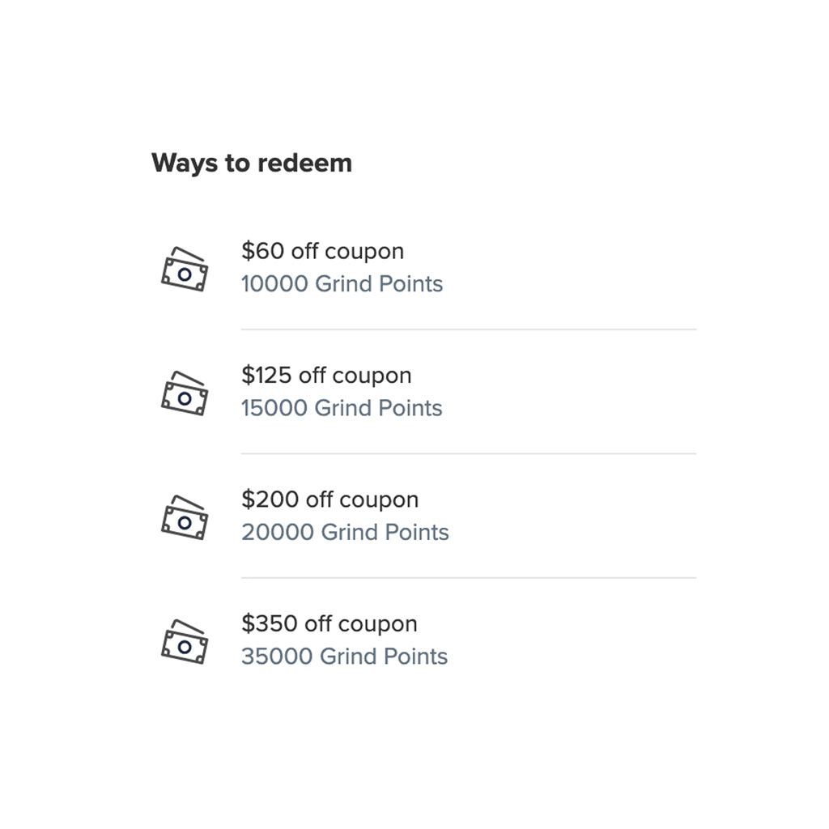Click the word redeem in the heading
This screenshot has height=829, width=829.
(x=304, y=163)
